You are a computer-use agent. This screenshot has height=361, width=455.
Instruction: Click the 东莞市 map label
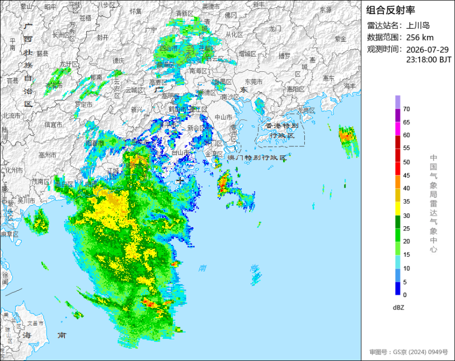pos(253,82)
